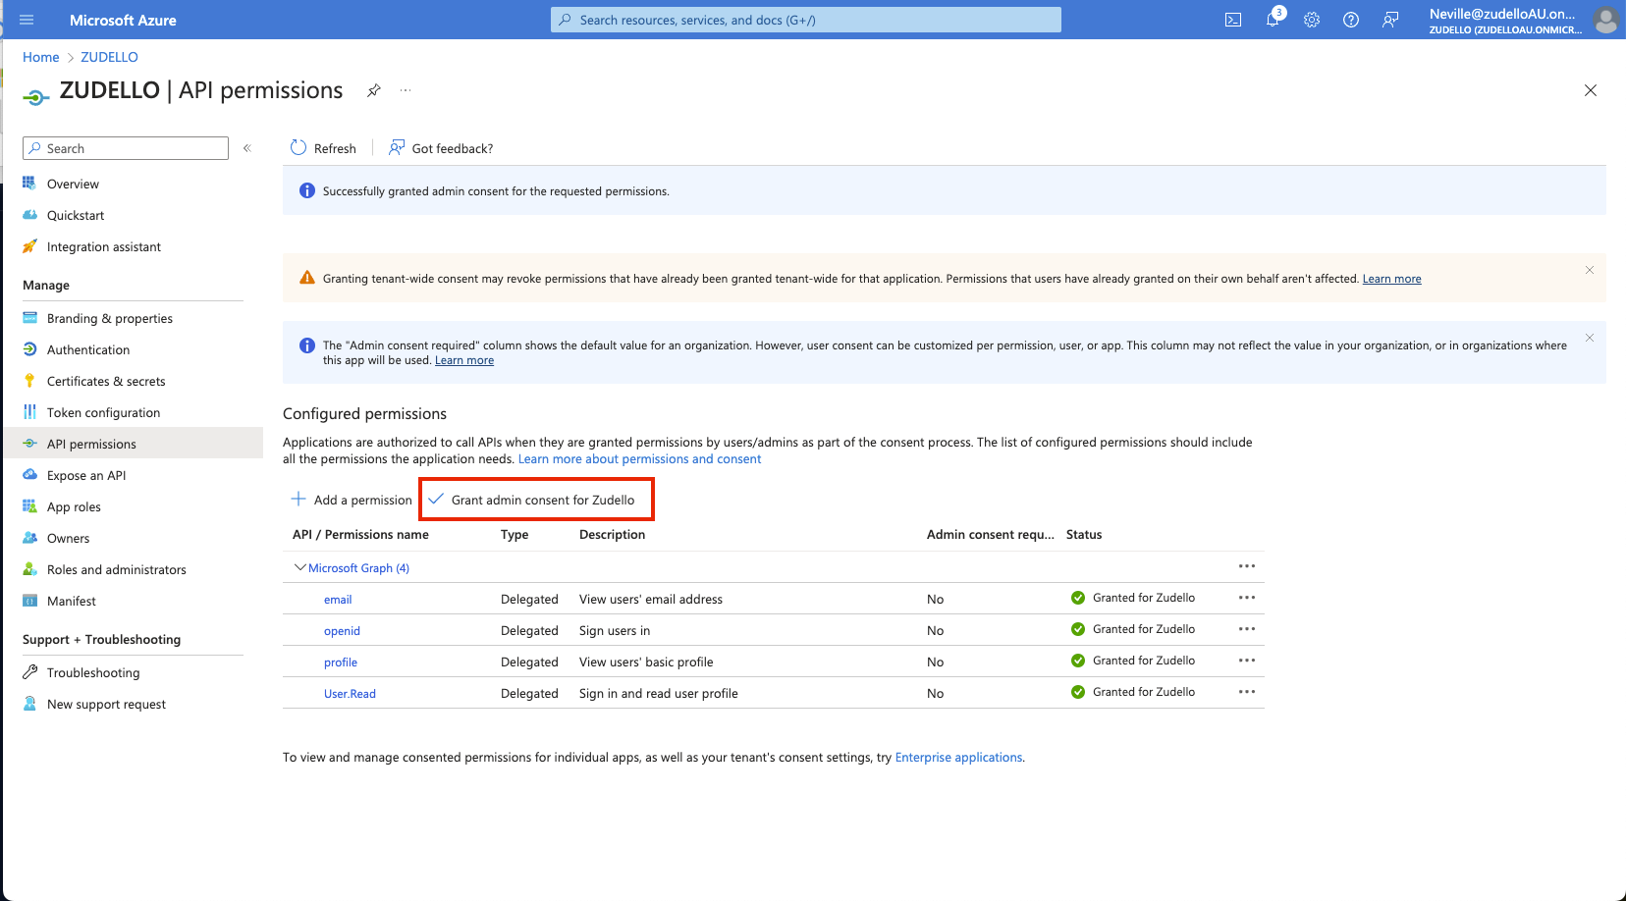Open the portal hamburger menu
This screenshot has width=1626, height=901.
click(x=27, y=20)
